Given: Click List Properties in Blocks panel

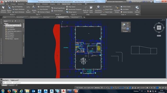Looking at the screenshot, I should [x=17, y=7].
